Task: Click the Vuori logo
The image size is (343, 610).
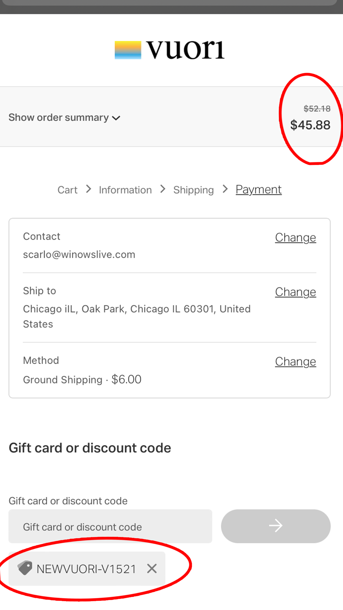Action: tap(169, 50)
